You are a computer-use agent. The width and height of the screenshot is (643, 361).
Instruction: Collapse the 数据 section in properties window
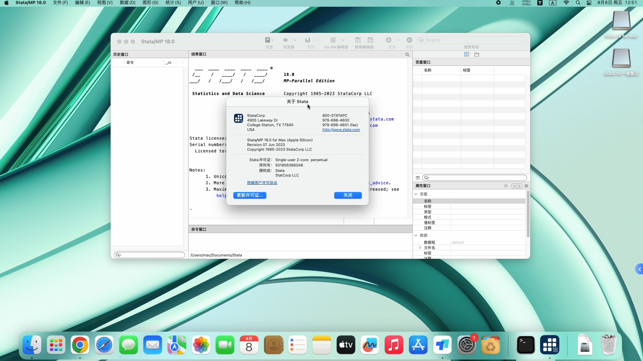click(416, 235)
